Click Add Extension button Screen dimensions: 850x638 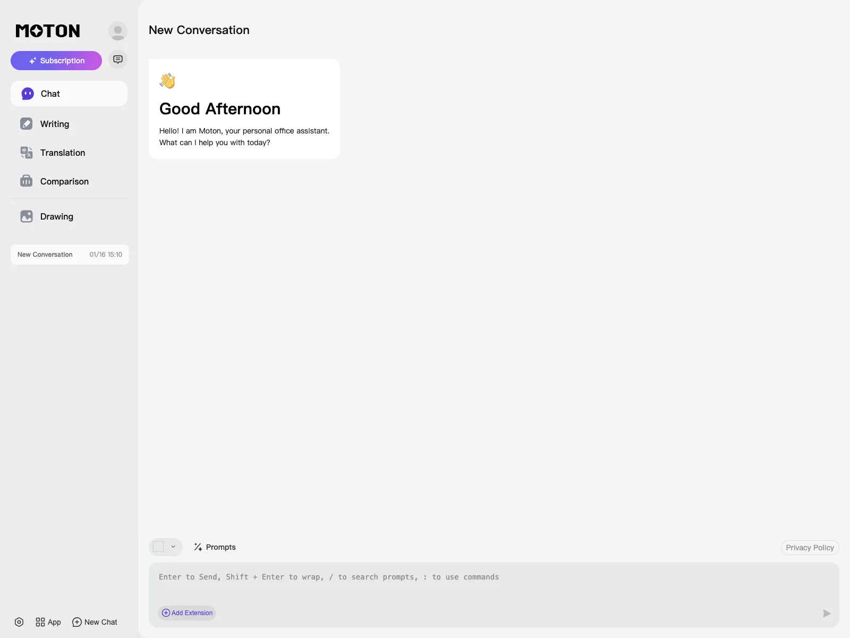coord(187,613)
